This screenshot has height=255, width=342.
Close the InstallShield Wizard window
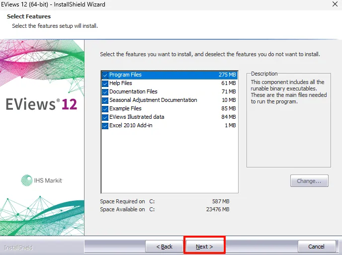coord(335,4)
